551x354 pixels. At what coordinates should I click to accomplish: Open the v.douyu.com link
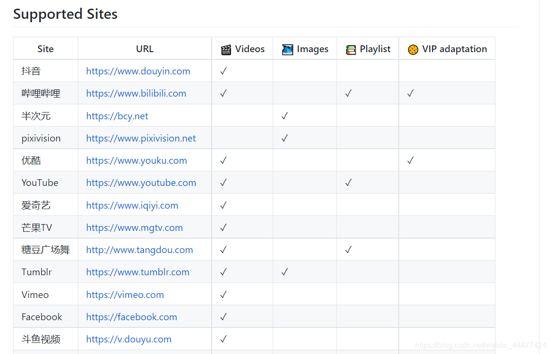[x=129, y=339]
